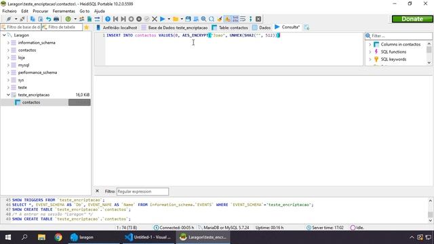Click the Copy toolbar icon
Screen dimensions: 434x244
coord(33,19)
